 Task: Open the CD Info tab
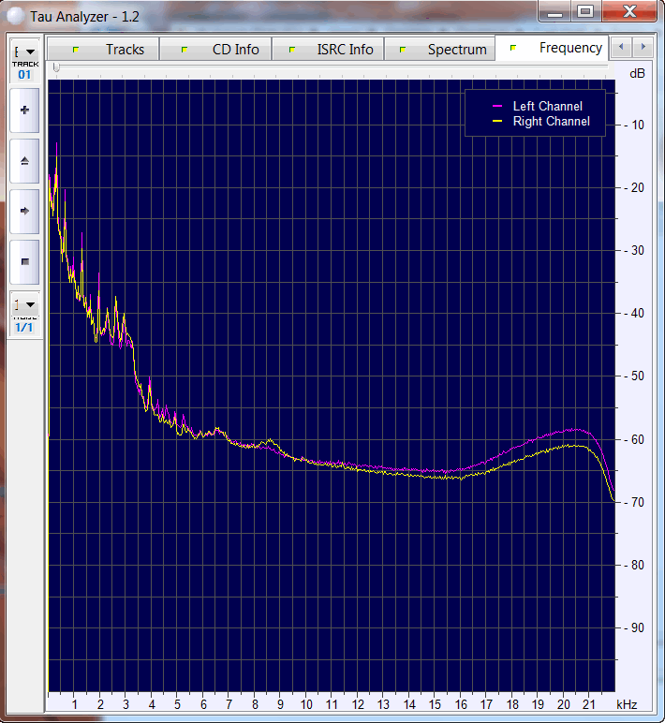[x=223, y=49]
